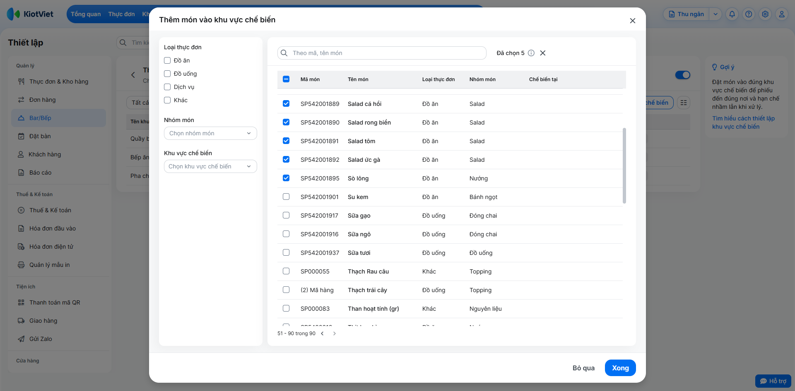Click the list view icon behind the dialog
This screenshot has height=391, width=795.
pyautogui.click(x=684, y=103)
